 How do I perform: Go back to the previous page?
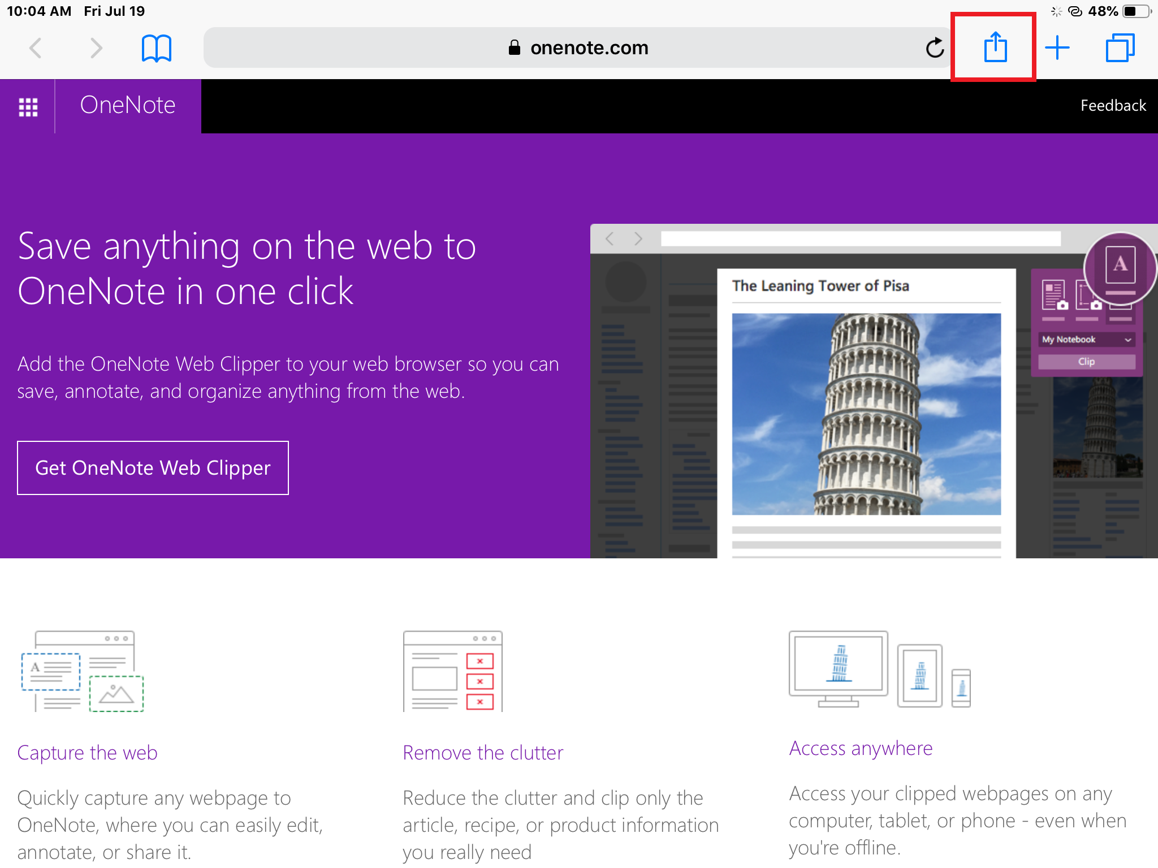[x=36, y=48]
